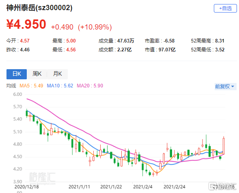Screen dimensions: 239x193
Task: Click the 2021/2/4 date axis label
Action: coord(143,187)
